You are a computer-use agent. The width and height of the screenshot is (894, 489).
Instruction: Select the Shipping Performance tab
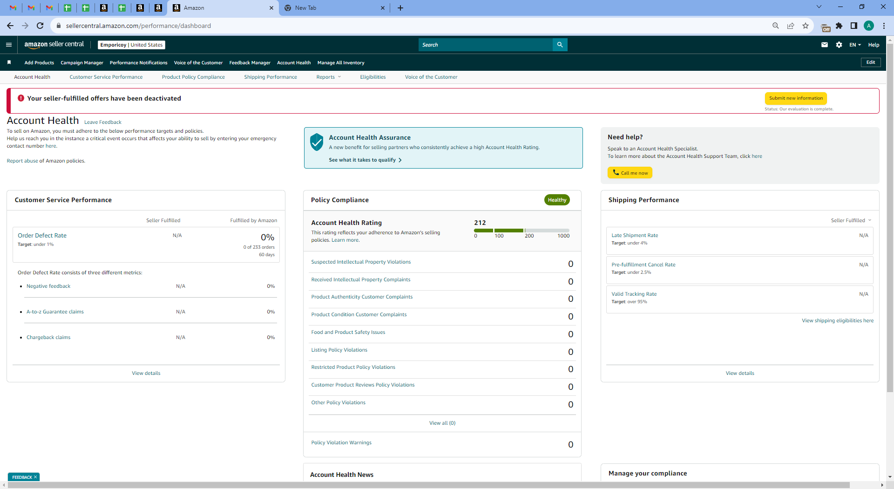point(271,77)
